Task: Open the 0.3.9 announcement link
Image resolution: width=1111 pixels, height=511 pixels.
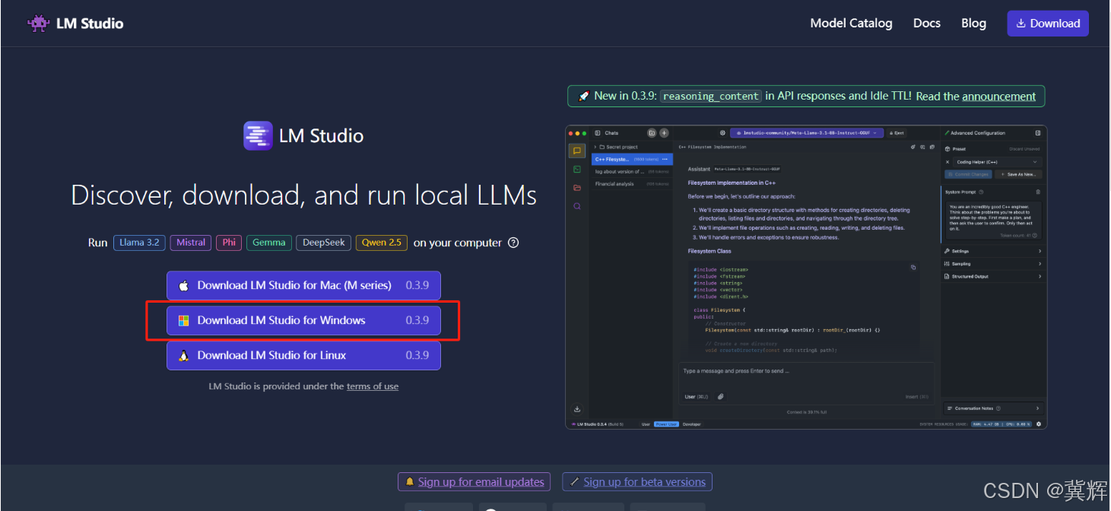Action: tap(998, 97)
